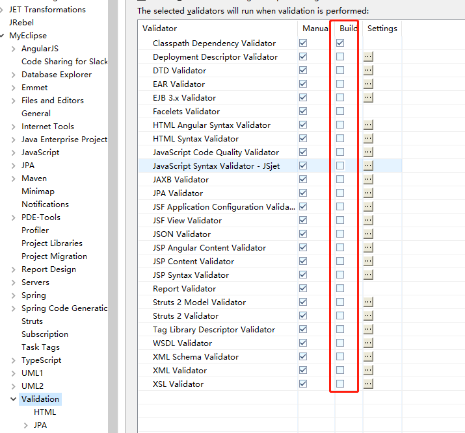Click the Settings column header
This screenshot has width=465, height=433.
382,29
